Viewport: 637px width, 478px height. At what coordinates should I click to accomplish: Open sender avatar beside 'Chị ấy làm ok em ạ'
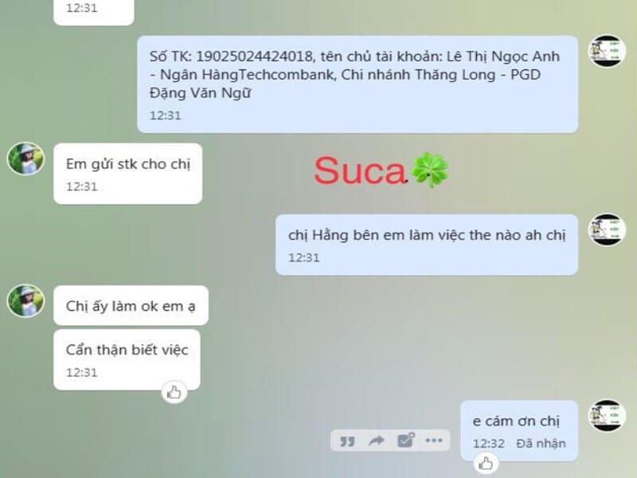tap(25, 301)
